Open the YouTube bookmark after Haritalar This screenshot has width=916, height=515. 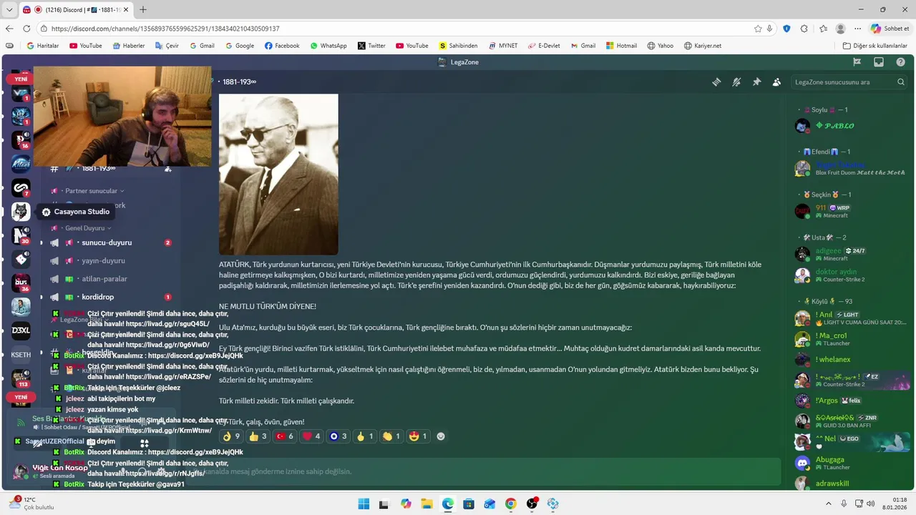coord(85,46)
